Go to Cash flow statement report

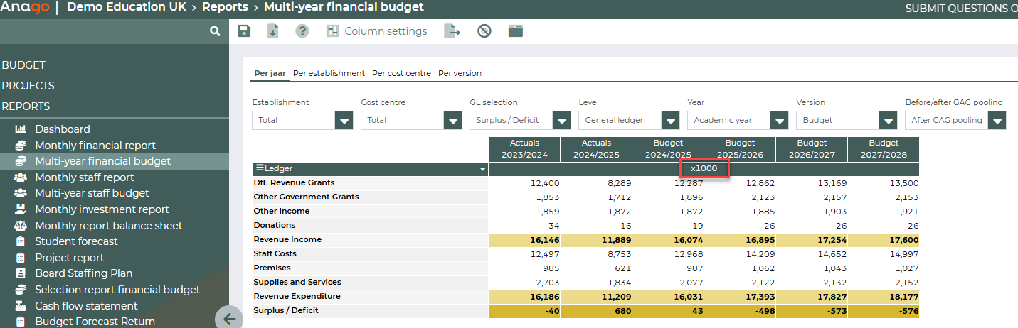tap(86, 306)
